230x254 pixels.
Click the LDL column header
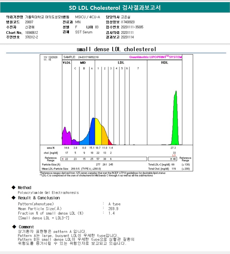coord(121,62)
